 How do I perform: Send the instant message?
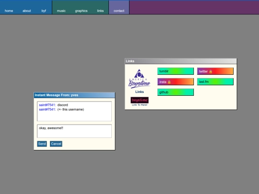click(x=42, y=144)
